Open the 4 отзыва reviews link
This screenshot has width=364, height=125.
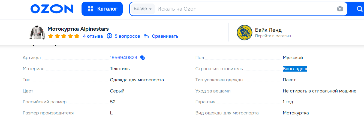pyautogui.click(x=93, y=36)
